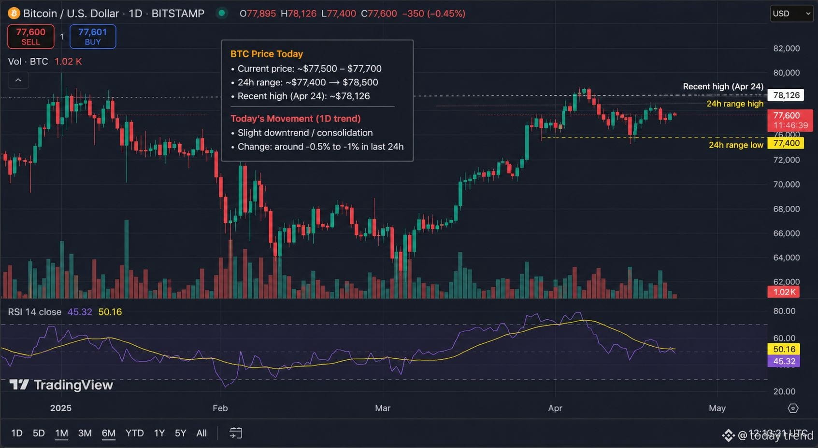Select the 6M time range
This screenshot has height=448, width=818.
109,433
